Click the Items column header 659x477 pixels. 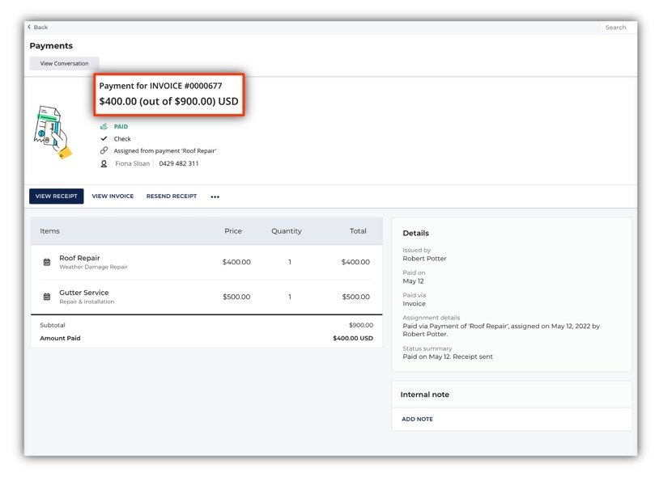pos(49,231)
